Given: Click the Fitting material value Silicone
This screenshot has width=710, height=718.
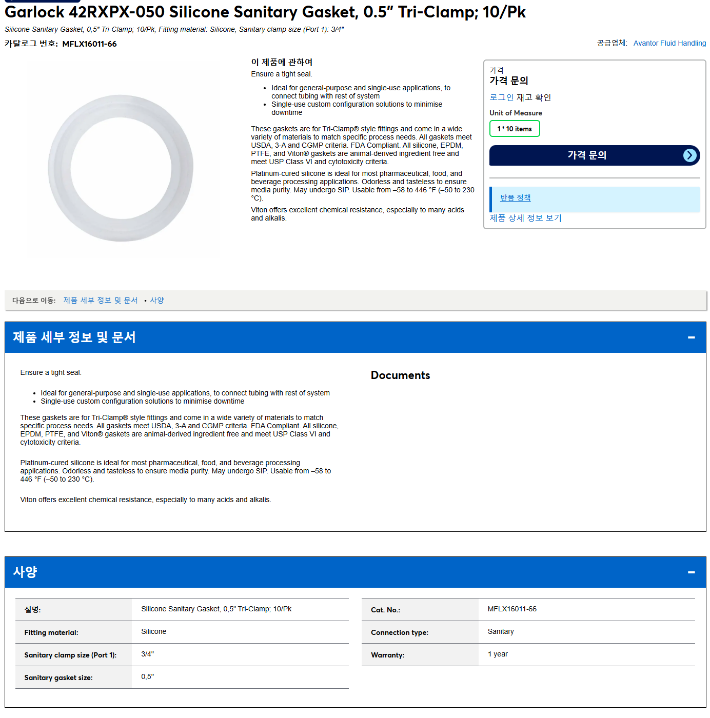Looking at the screenshot, I should click(x=154, y=632).
